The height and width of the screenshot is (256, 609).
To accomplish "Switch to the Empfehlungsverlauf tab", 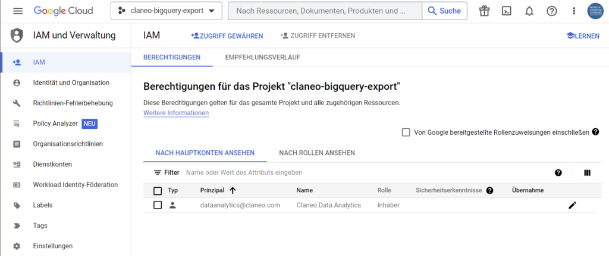I will click(262, 58).
